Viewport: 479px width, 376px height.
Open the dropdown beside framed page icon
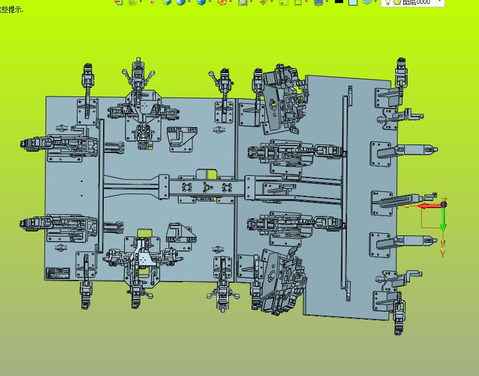(251, 2)
